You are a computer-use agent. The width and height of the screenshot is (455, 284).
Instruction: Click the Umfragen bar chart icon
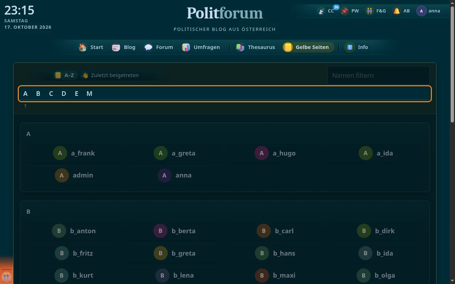click(x=186, y=47)
